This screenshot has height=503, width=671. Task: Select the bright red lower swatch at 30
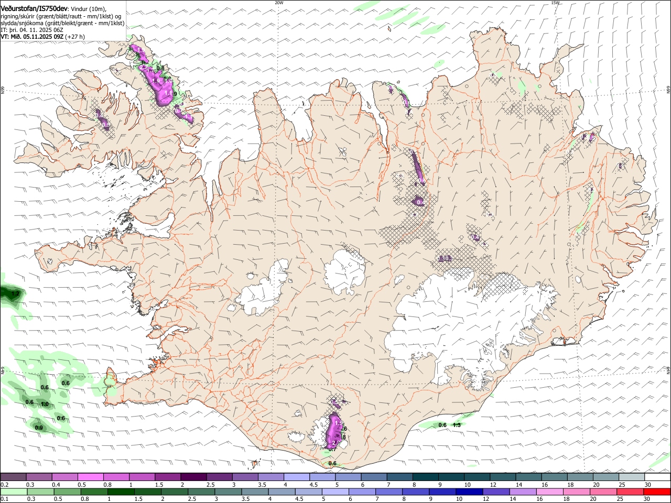click(x=656, y=491)
